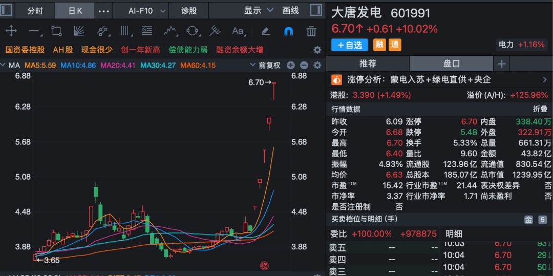
Task: Select the vertical cycle lines tool
Action: click(125, 31)
